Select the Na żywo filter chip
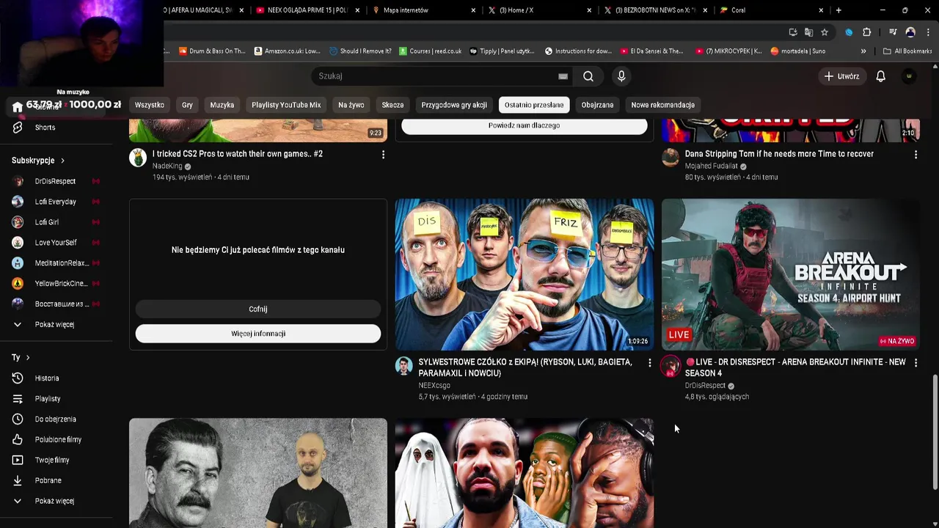The height and width of the screenshot is (528, 939). (351, 105)
